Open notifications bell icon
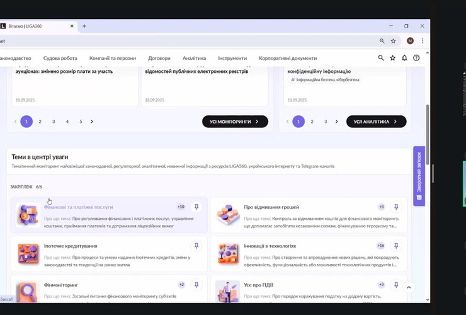 click(x=404, y=58)
